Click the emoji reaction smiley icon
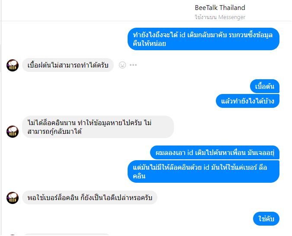 (122, 65)
